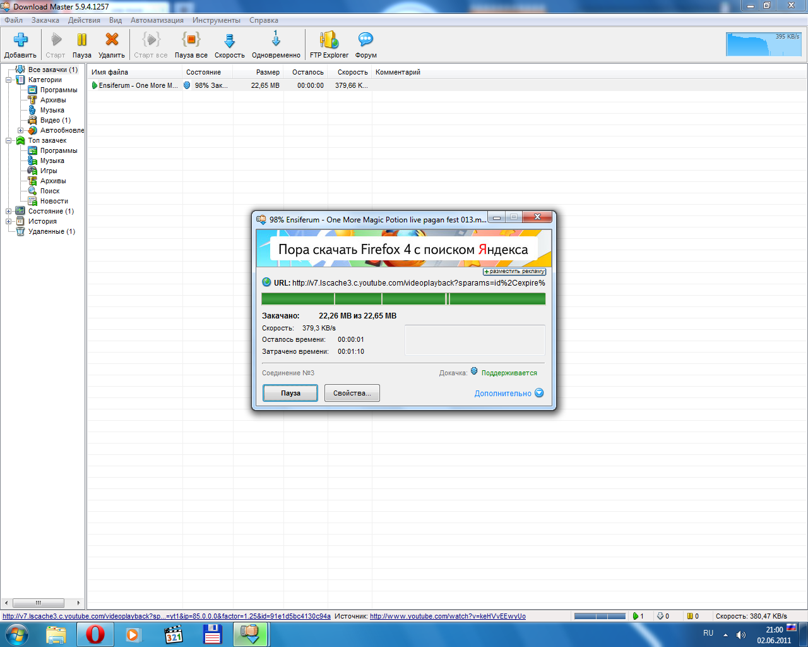Select Игры icon in Топ закачек
Viewport: 808px width, 647px height.
(x=32, y=171)
